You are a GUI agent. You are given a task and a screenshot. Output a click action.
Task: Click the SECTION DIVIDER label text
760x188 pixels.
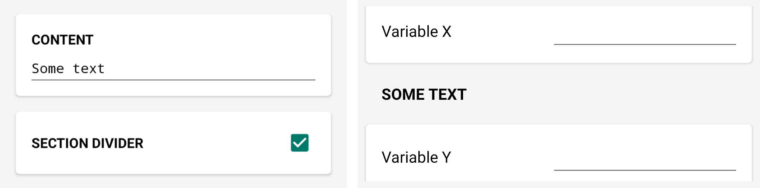(x=87, y=143)
